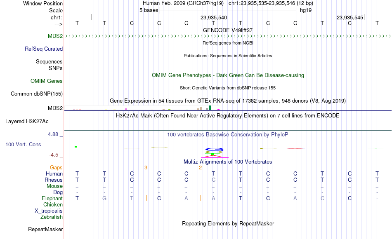Click the '23,935,540' coordinate marker

[214, 17]
